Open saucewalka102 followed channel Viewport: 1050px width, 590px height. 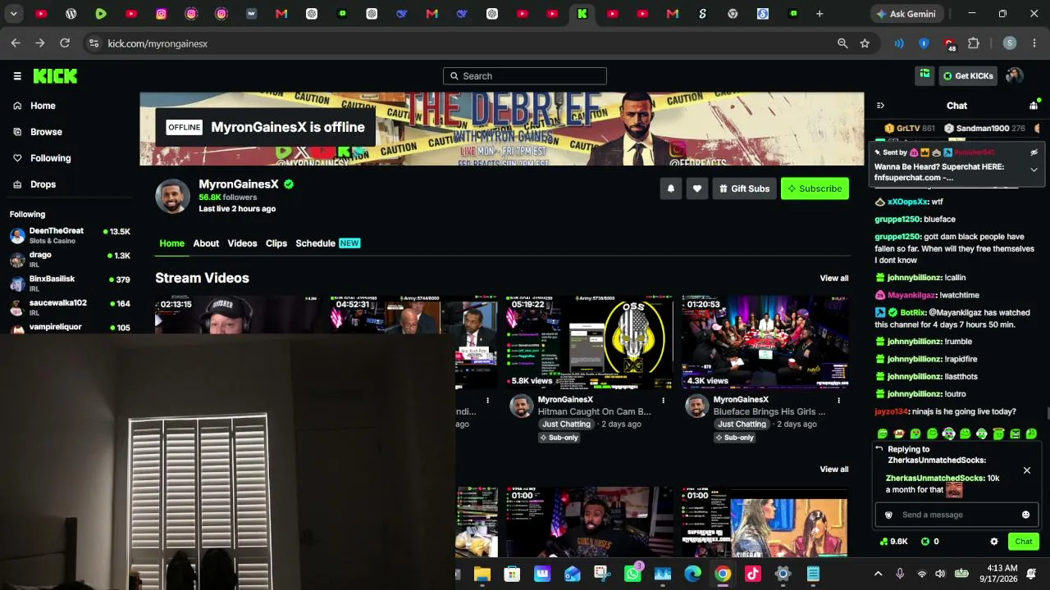click(x=70, y=307)
